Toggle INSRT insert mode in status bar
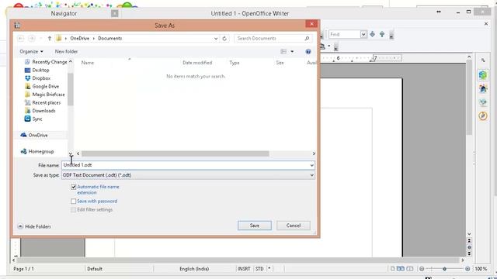This screenshot has width=497, height=279. (x=244, y=269)
